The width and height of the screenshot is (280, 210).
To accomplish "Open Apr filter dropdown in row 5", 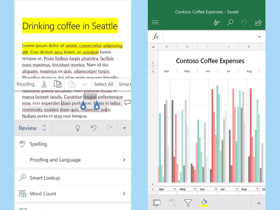I will pos(175,189).
